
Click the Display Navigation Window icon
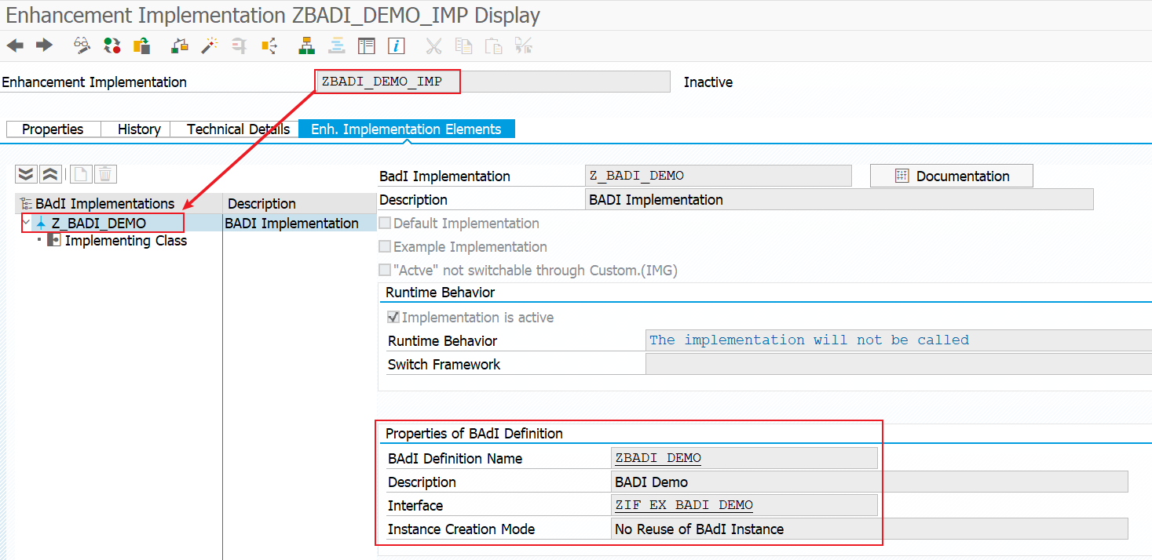[x=337, y=45]
